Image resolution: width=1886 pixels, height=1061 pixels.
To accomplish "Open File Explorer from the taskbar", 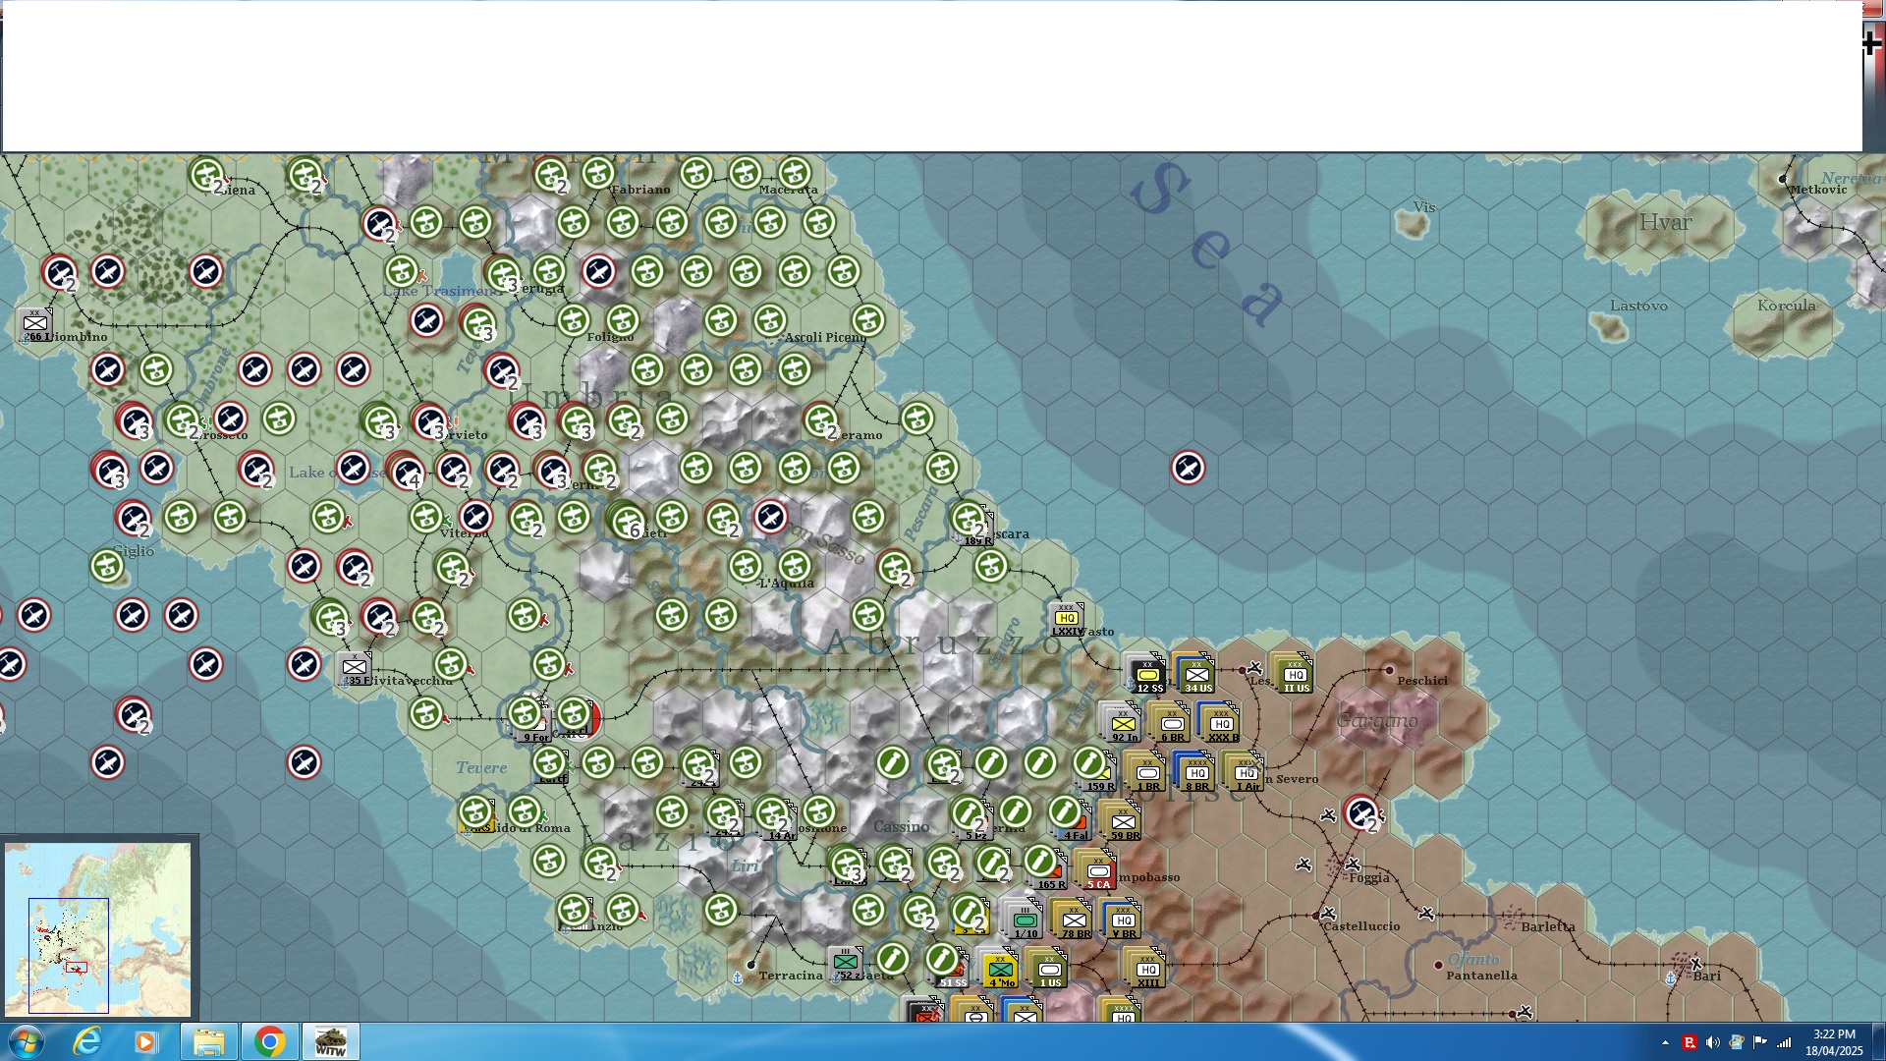I will 208,1041.
